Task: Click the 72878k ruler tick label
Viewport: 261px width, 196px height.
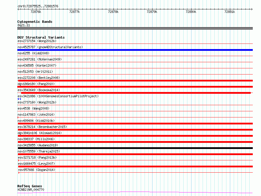Action: (x=113, y=12)
